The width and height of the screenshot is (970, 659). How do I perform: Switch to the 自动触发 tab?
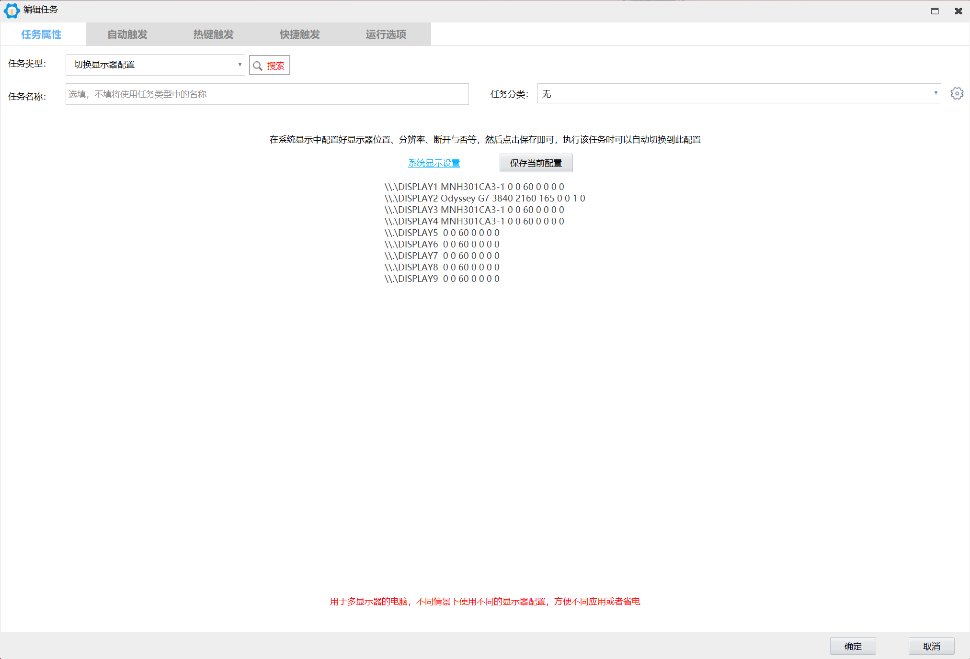[x=127, y=34]
